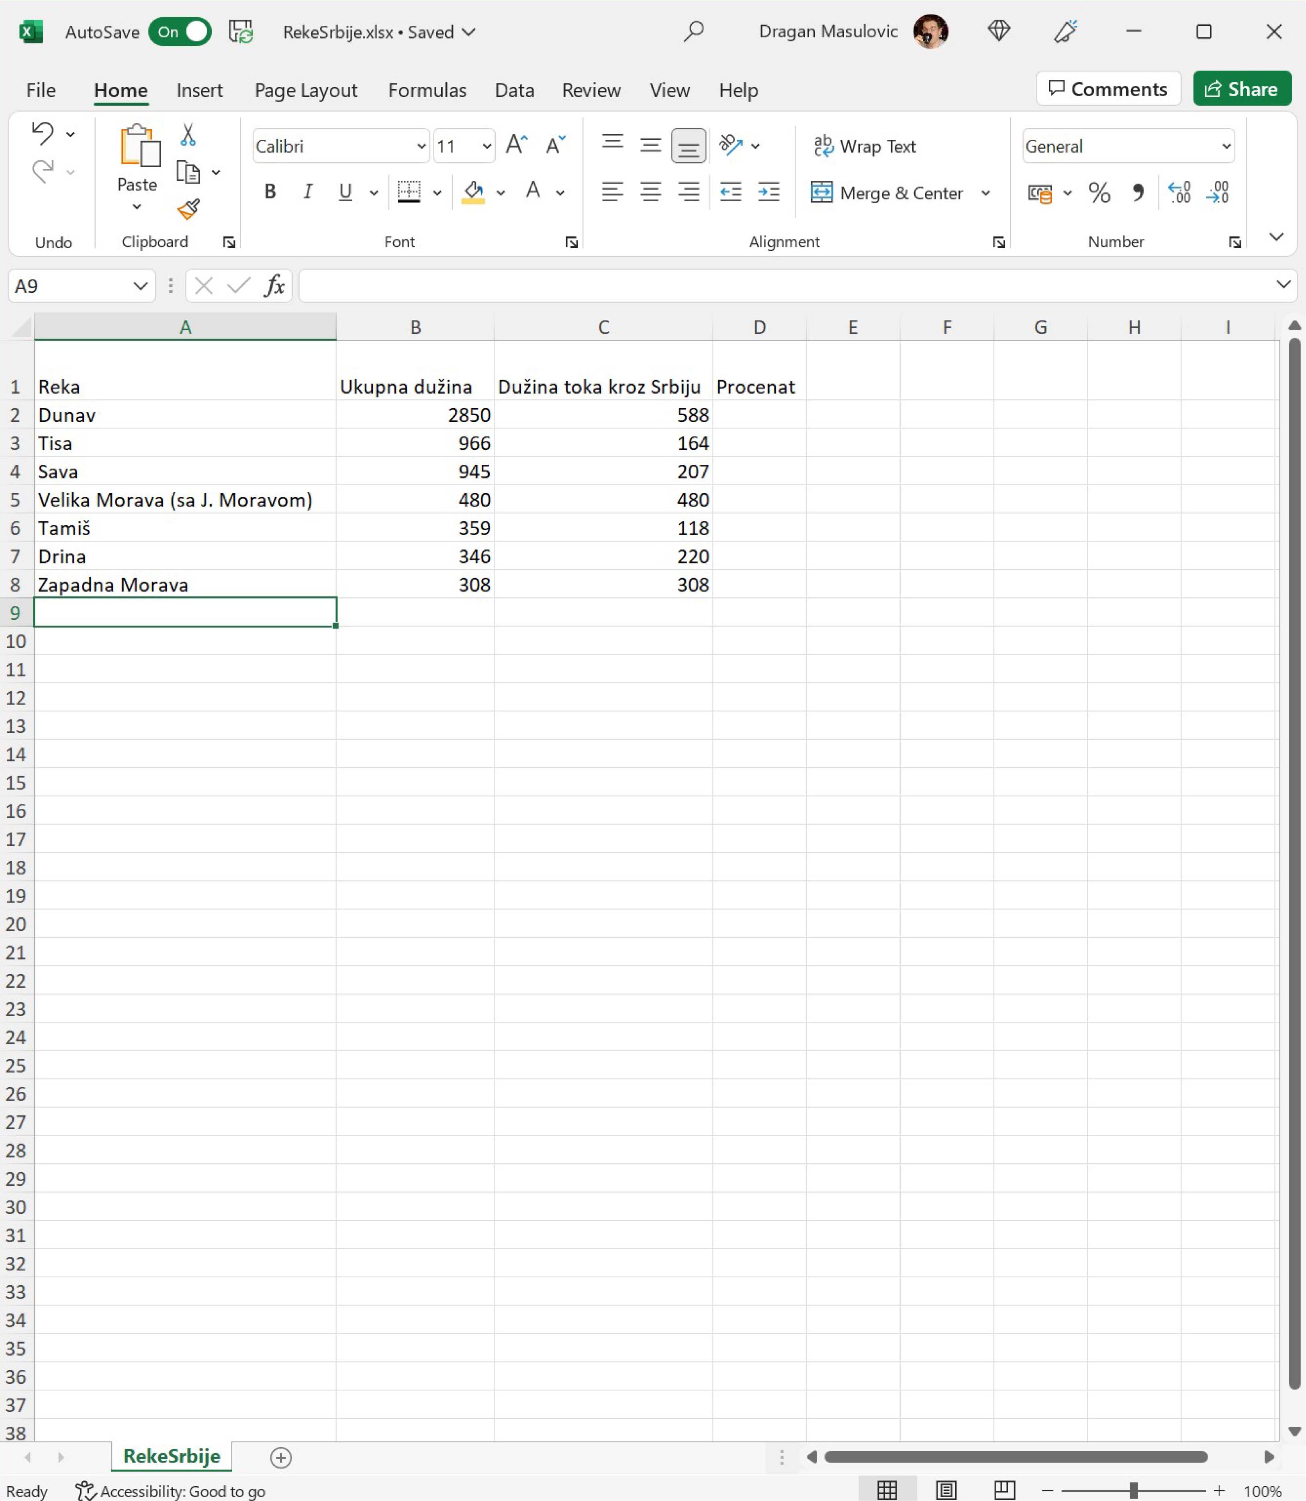
Task: Click the Format Painter brush icon
Action: click(188, 210)
